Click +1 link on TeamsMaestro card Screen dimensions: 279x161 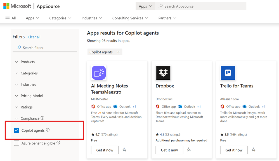coord(134,107)
